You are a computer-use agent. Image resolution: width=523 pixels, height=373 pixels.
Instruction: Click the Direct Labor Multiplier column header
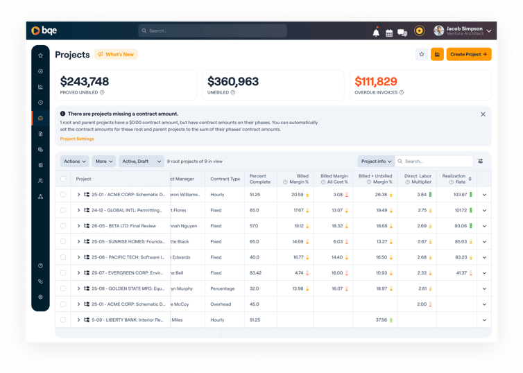click(x=418, y=179)
